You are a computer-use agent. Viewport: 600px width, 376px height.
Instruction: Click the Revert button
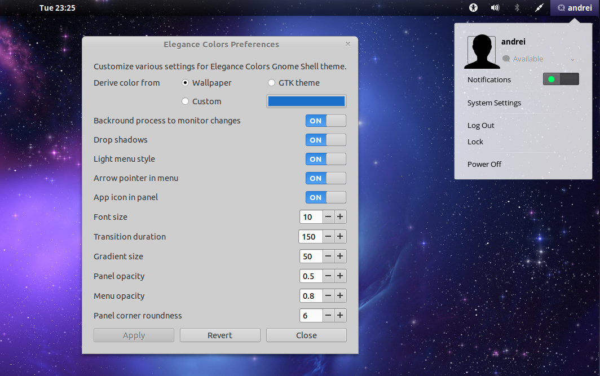click(220, 335)
